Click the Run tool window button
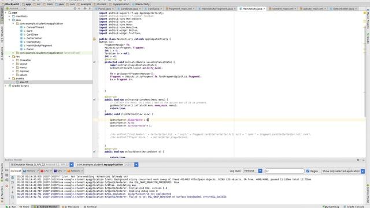370x208 pixels. tap(11, 207)
